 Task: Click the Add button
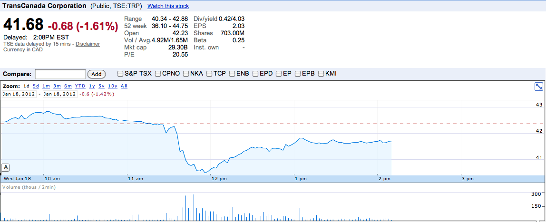click(x=97, y=74)
